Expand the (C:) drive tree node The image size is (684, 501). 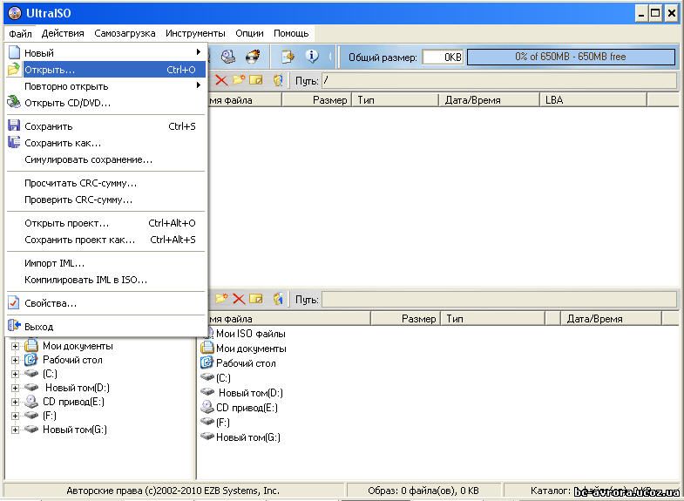[x=15, y=374]
